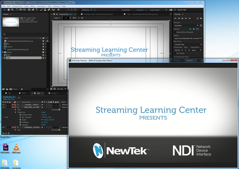Toggle the Position stopwatch keyframing
Image resolution: width=239 pixels, height=169 pixels.
(x=20, y=117)
